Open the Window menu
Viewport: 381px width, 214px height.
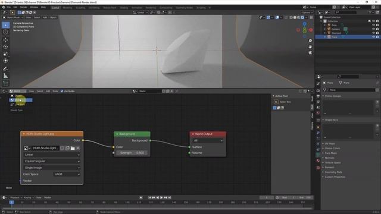point(34,7)
